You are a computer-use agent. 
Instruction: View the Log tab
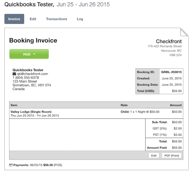[80, 19]
